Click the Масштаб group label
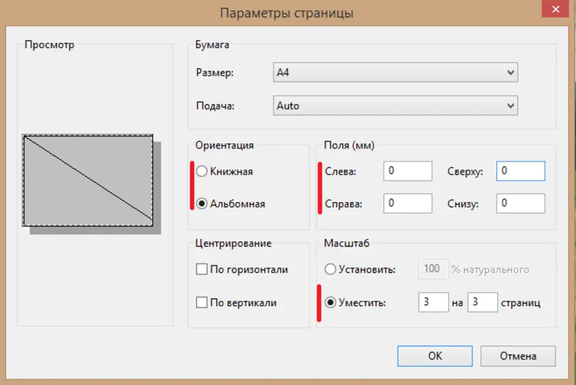576x385 pixels. (x=346, y=244)
